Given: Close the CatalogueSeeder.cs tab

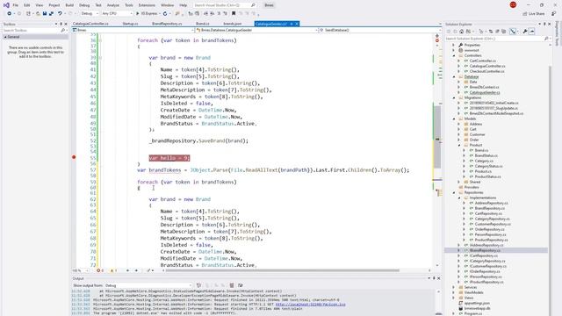Looking at the screenshot, I should [297, 24].
